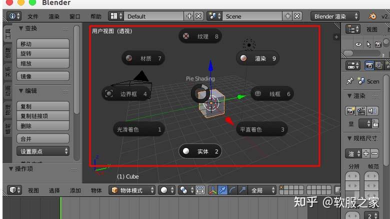This screenshot has height=219, width=390.
Task: Click the 缩放 button
Action: click(x=43, y=63)
